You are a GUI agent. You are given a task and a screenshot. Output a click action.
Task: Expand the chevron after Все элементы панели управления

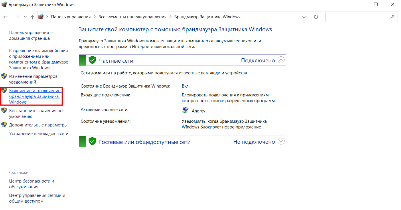[x=170, y=17]
